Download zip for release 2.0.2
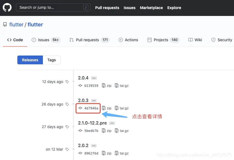 click(109, 153)
